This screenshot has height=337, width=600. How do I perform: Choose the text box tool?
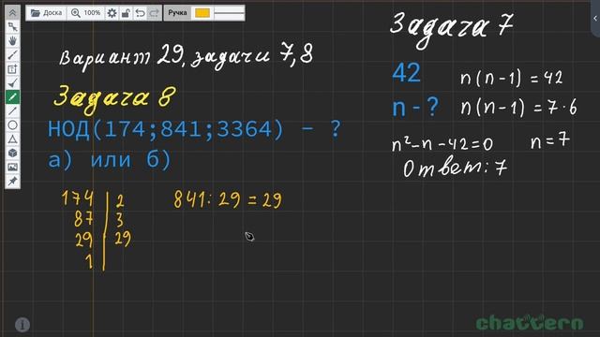tap(12, 69)
